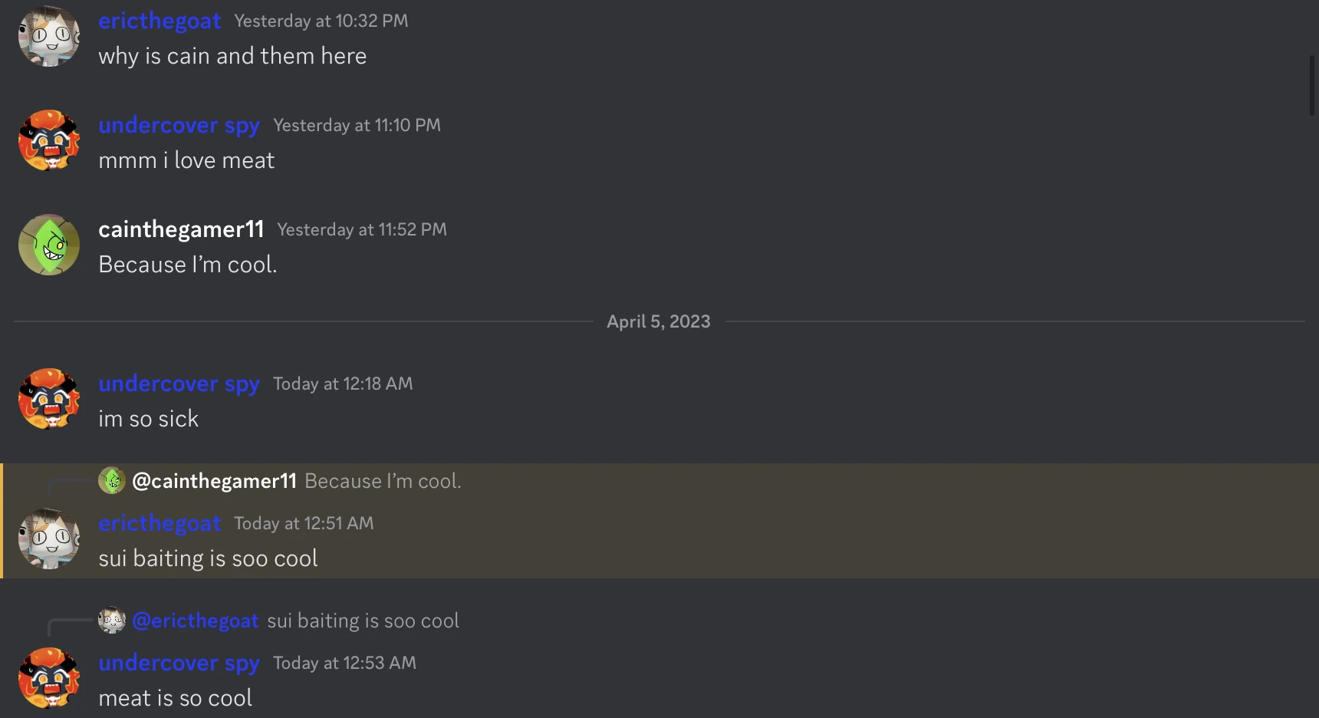
Task: Jump to replied "sui baiting is soo cool" preview
Action: point(363,621)
